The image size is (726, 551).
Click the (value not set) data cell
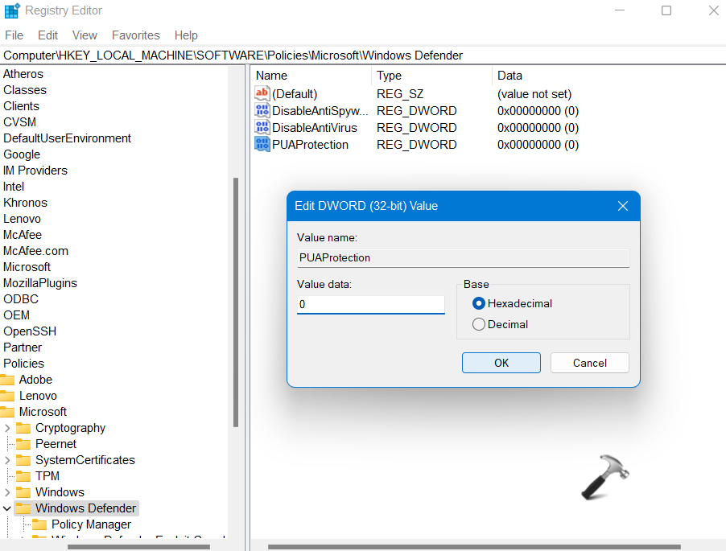[534, 94]
